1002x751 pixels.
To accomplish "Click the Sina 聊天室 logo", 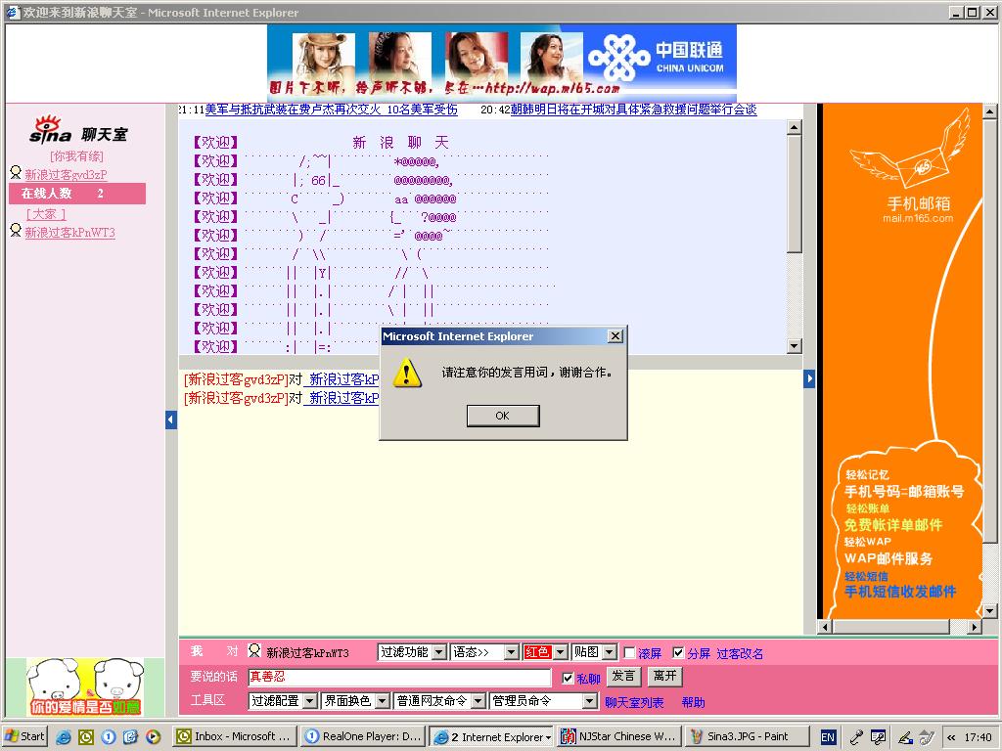I will [x=78, y=130].
